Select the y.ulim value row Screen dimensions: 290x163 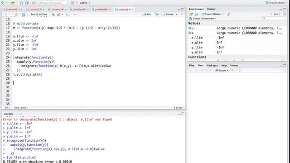[237, 53]
